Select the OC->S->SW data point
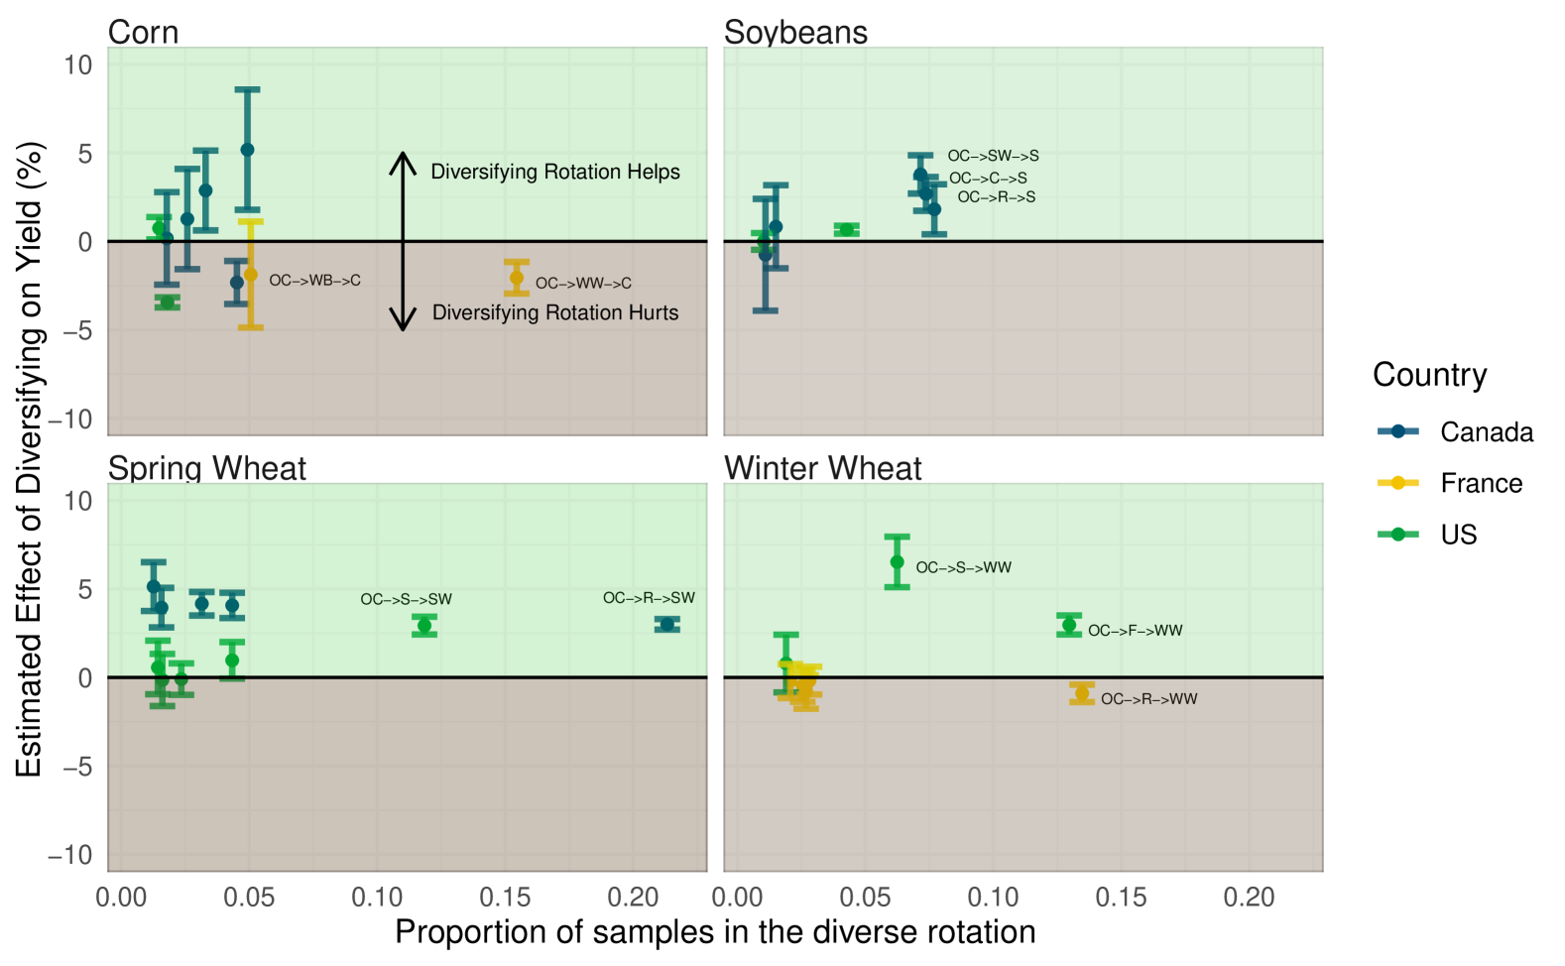This screenshot has height=966, width=1565. (x=424, y=625)
